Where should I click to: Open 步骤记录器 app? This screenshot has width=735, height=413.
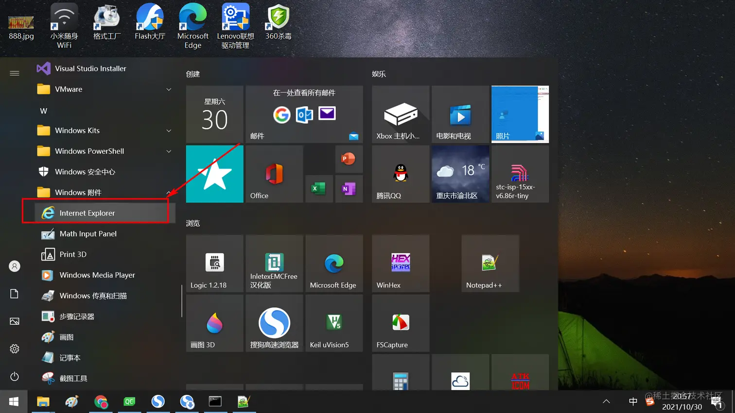(x=105, y=316)
